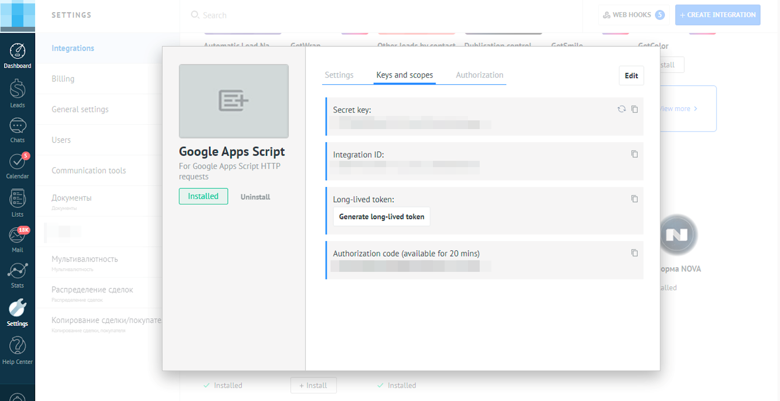Click Uninstall for Google Apps Script
This screenshot has height=401, width=780.
click(255, 197)
